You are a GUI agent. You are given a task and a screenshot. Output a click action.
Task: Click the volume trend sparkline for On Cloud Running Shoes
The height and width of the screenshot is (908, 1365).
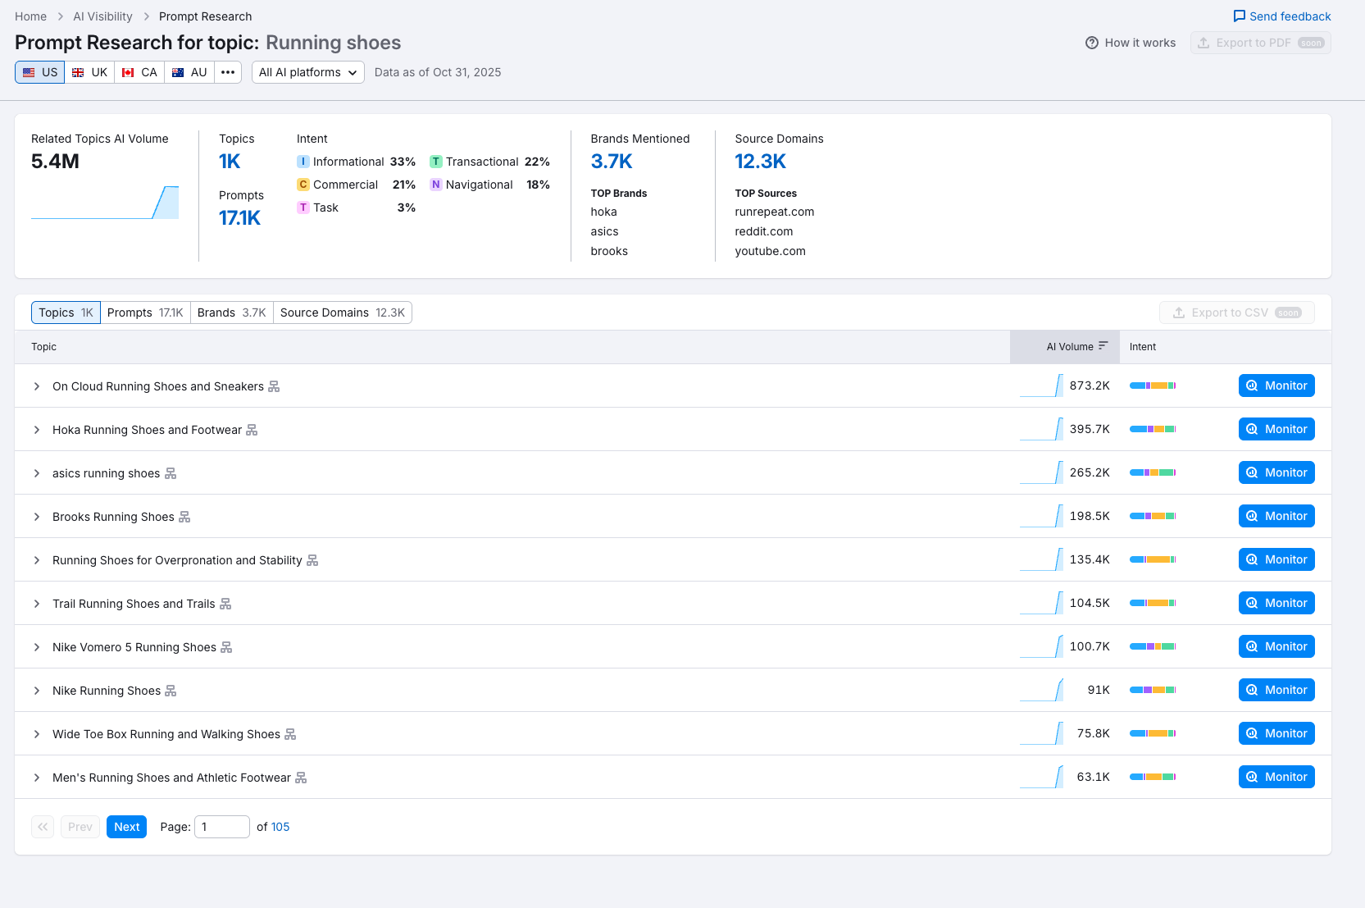(1041, 386)
